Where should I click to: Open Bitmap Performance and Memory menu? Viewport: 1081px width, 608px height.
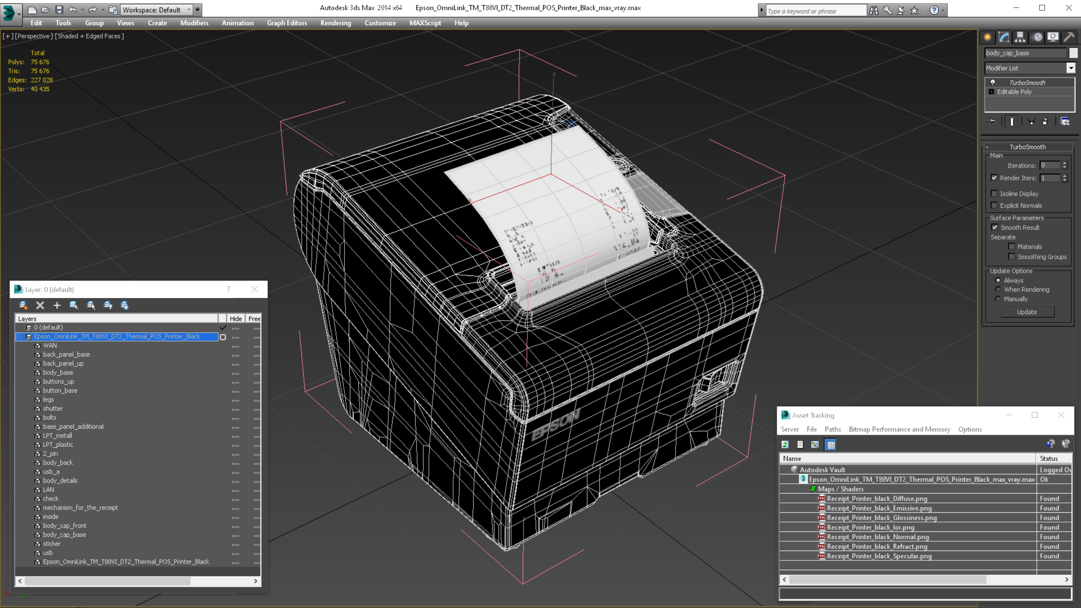click(899, 429)
